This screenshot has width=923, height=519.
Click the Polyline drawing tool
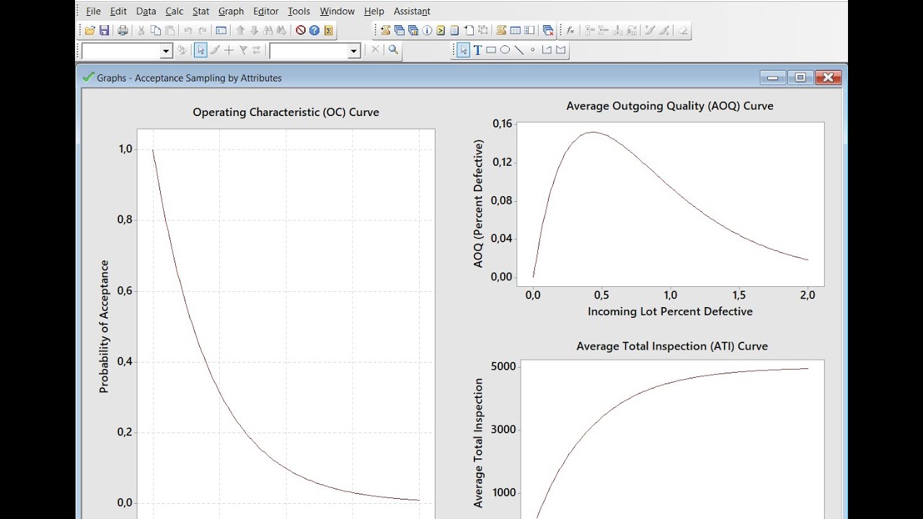click(x=547, y=50)
